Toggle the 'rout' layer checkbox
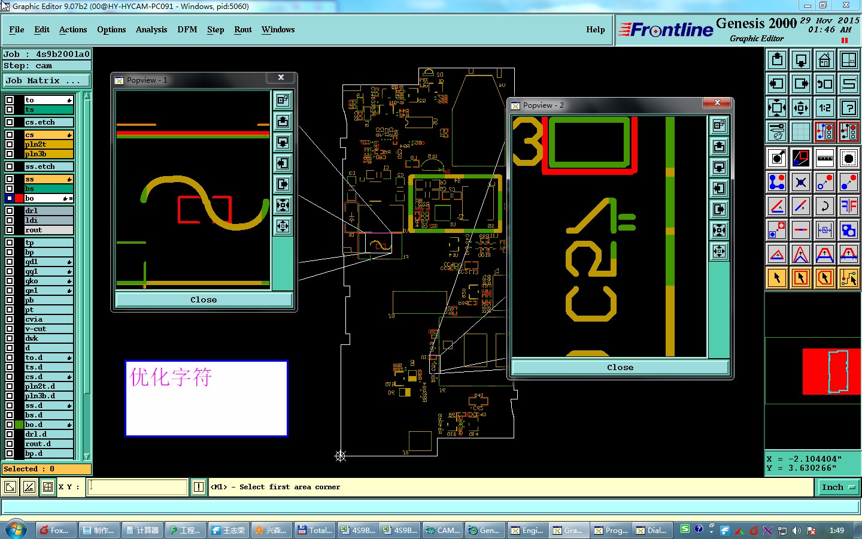 coord(10,230)
